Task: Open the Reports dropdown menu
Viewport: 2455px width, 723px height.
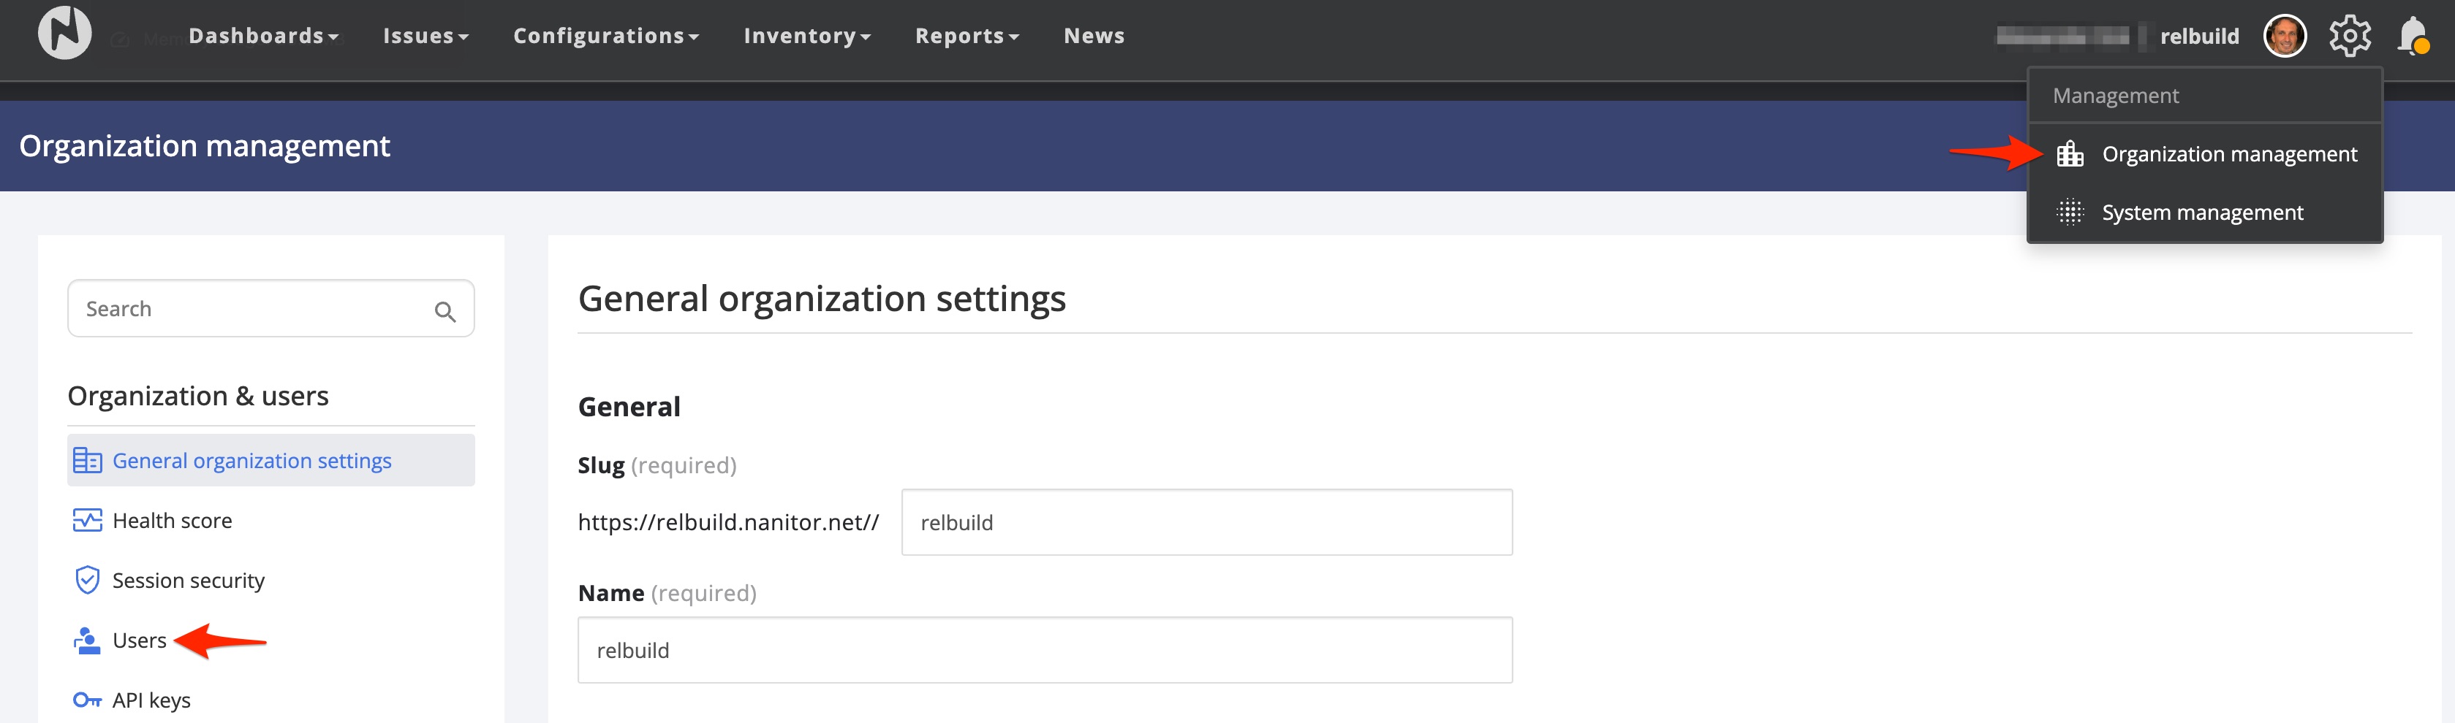Action: click(x=967, y=37)
